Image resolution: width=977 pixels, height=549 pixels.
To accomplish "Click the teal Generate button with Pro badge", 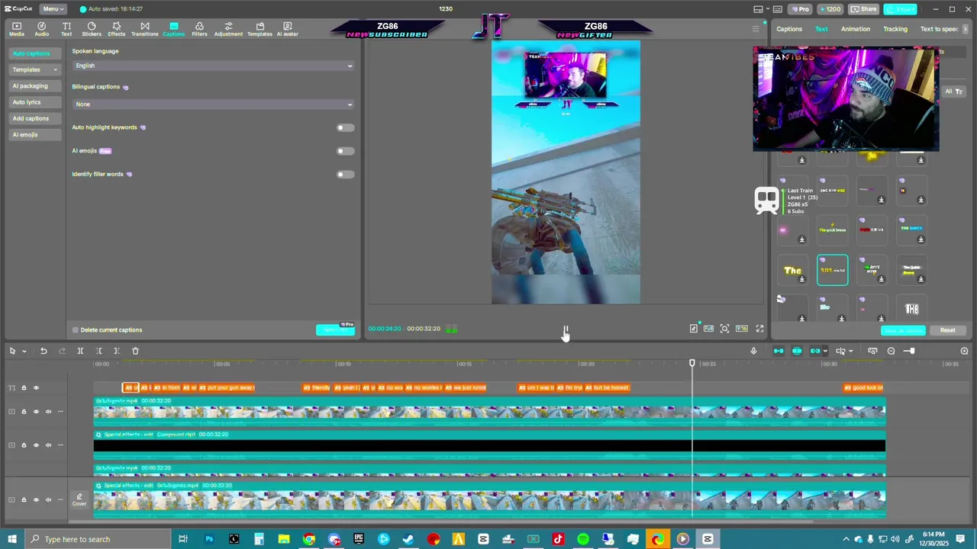I will (336, 329).
